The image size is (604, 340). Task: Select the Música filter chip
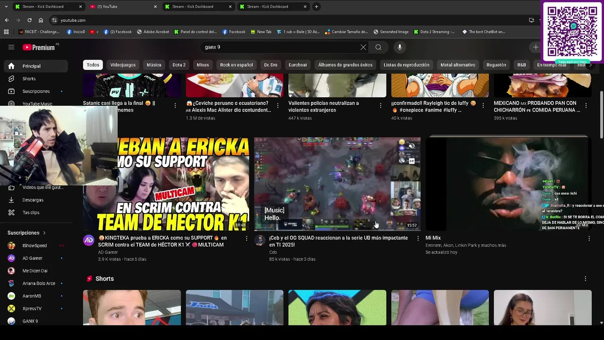pyautogui.click(x=154, y=65)
